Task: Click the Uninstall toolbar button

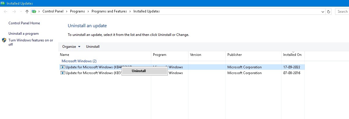Action: pyautogui.click(x=93, y=47)
